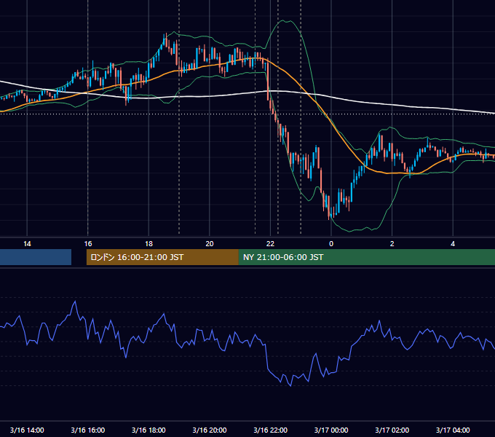This screenshot has height=437, width=495.
Task: Click the 0 hour label on price chart axis
Action: point(331,244)
